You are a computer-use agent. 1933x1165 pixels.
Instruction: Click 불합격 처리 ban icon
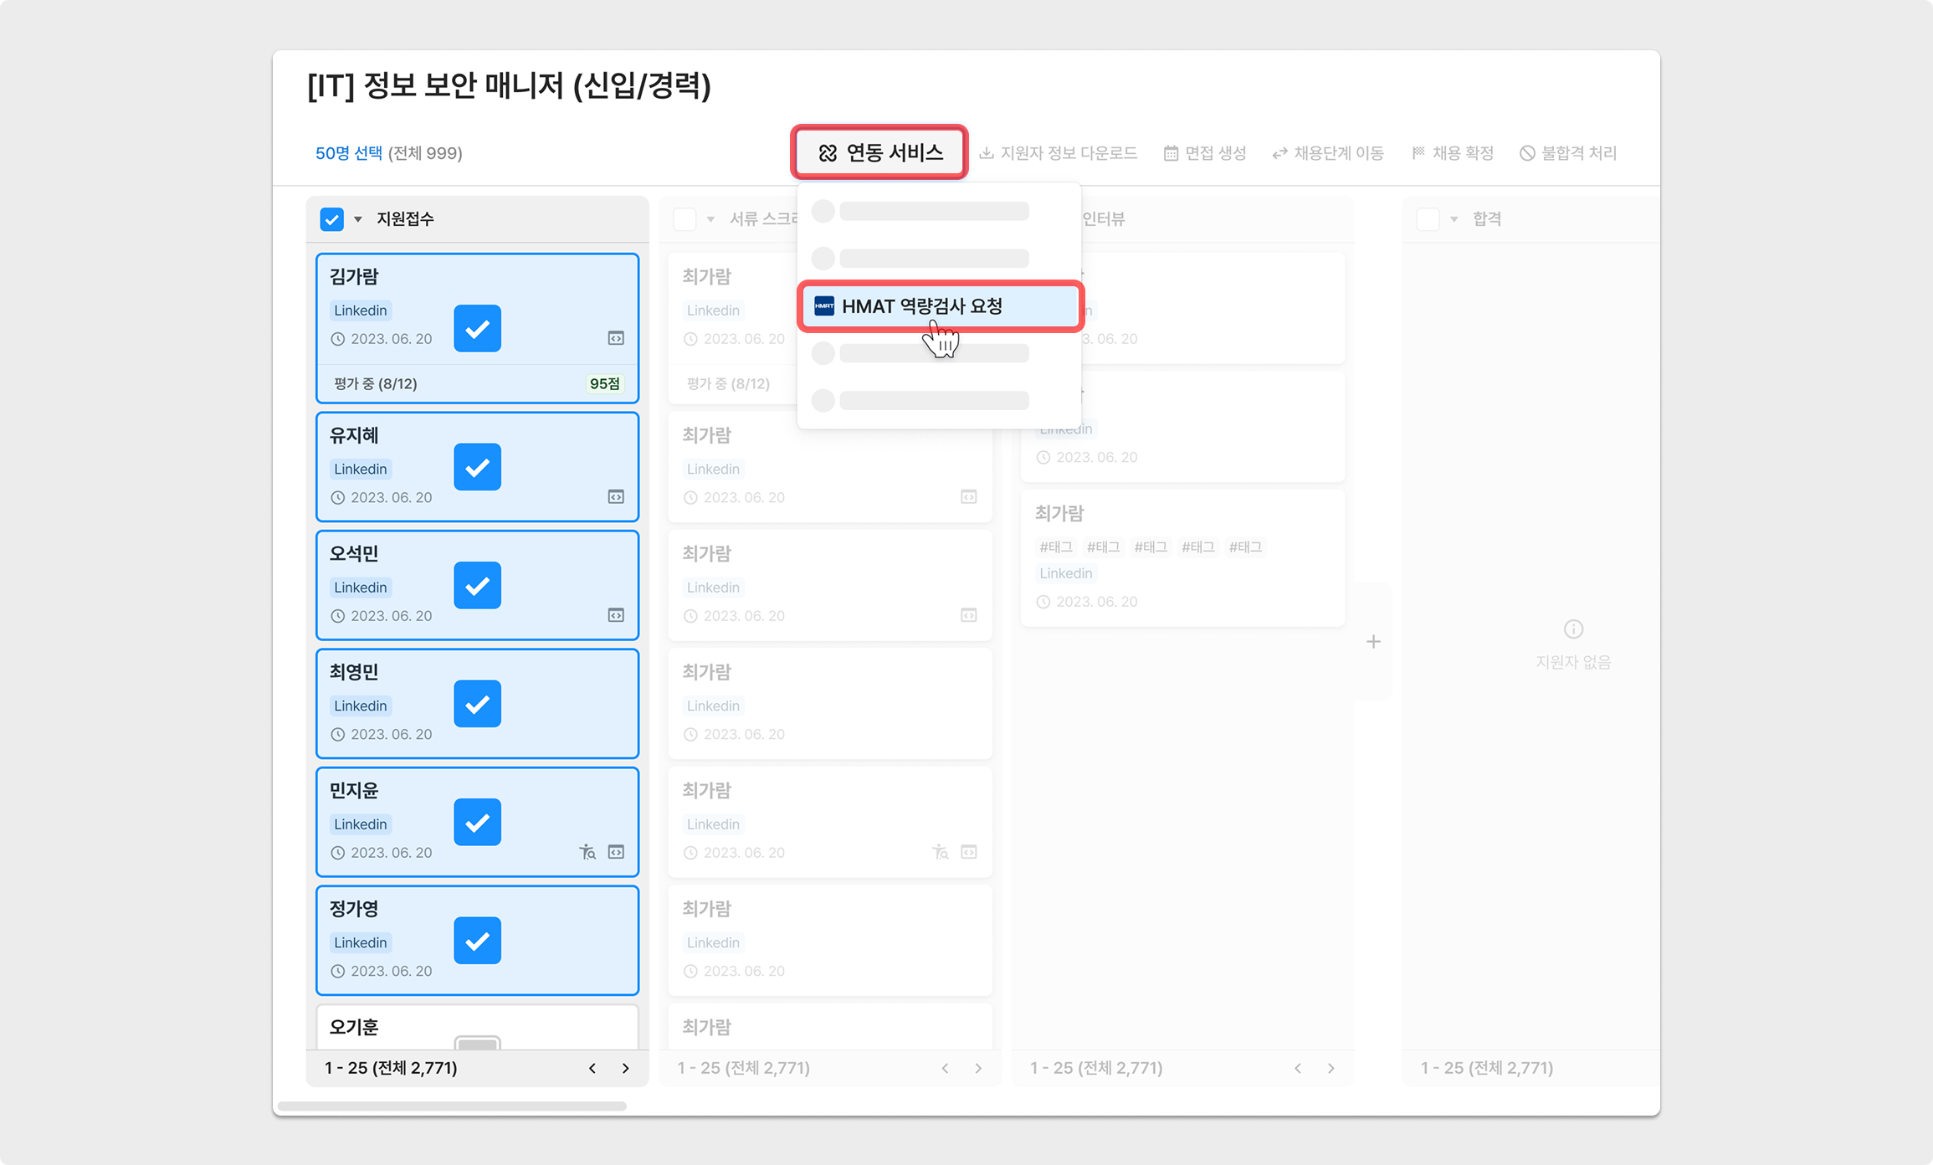pyautogui.click(x=1527, y=153)
